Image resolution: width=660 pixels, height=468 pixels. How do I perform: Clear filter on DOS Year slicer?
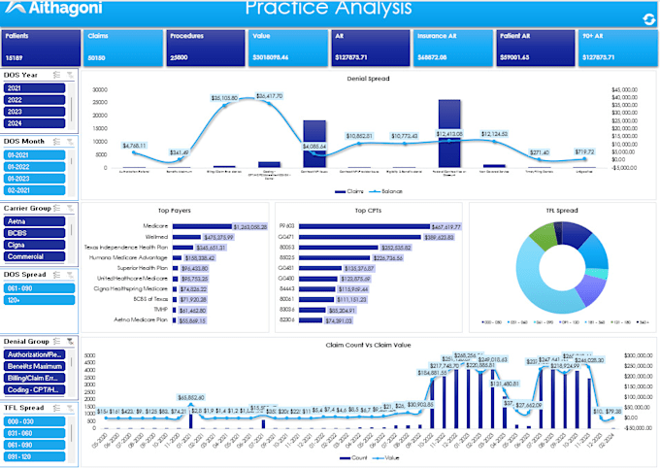70,75
